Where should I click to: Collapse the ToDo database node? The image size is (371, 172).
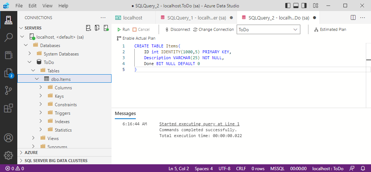click(29, 62)
